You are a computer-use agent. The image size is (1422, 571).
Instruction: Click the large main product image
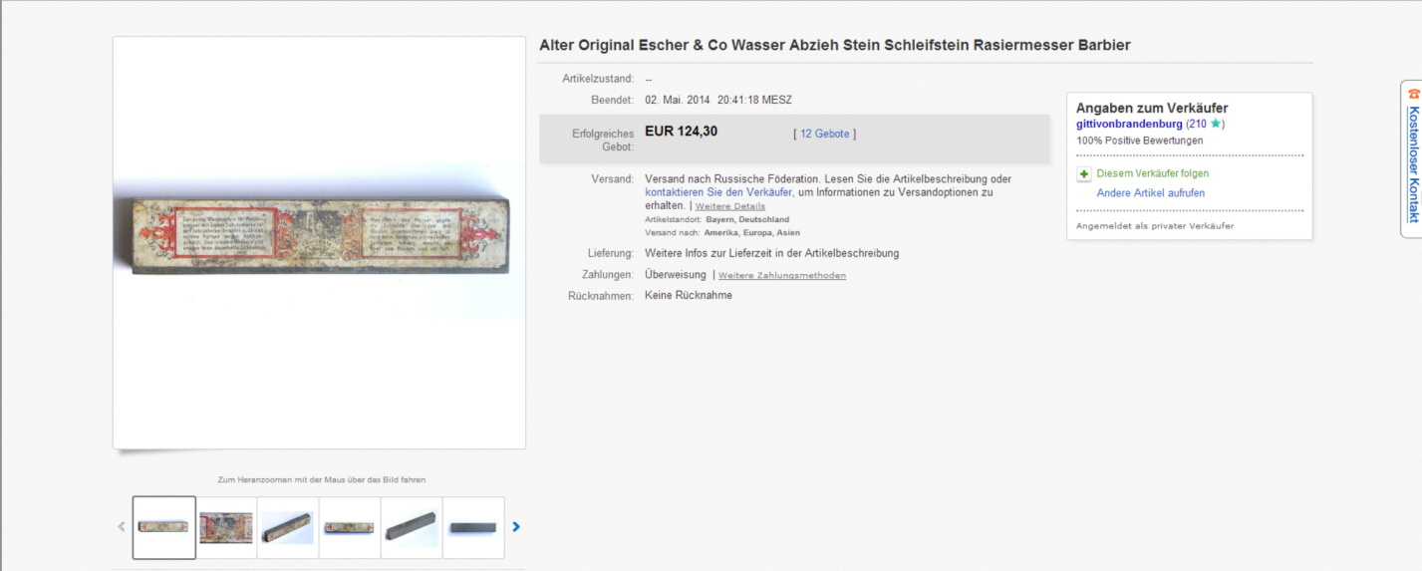tap(319, 242)
